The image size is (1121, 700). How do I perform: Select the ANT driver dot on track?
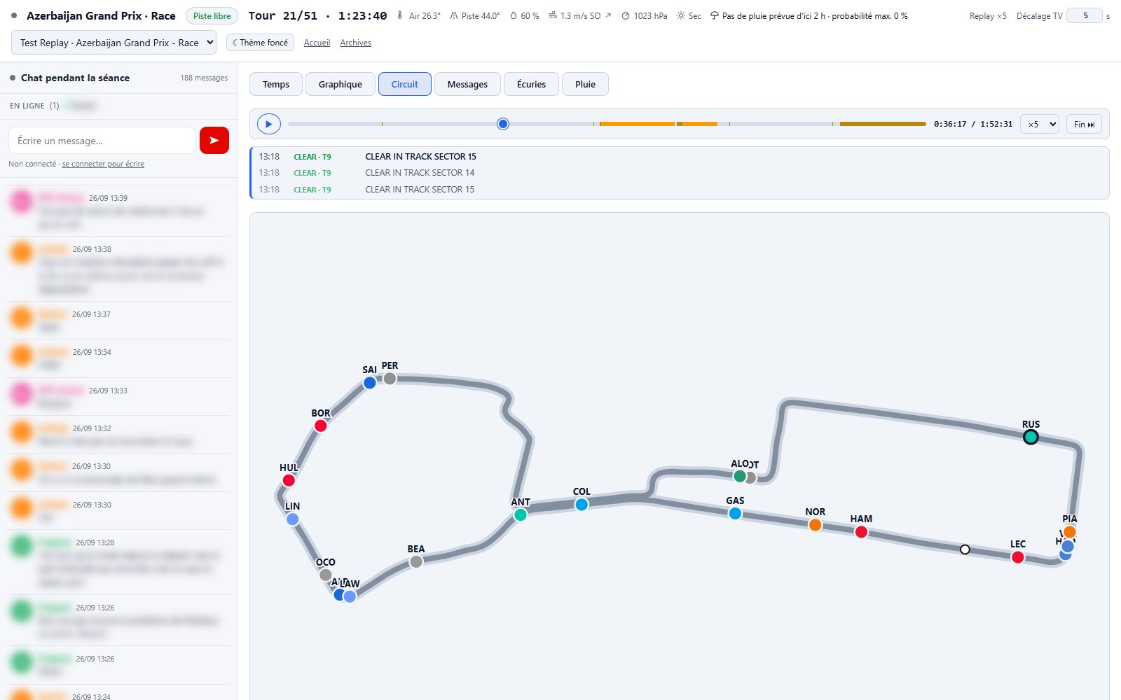tap(521, 515)
